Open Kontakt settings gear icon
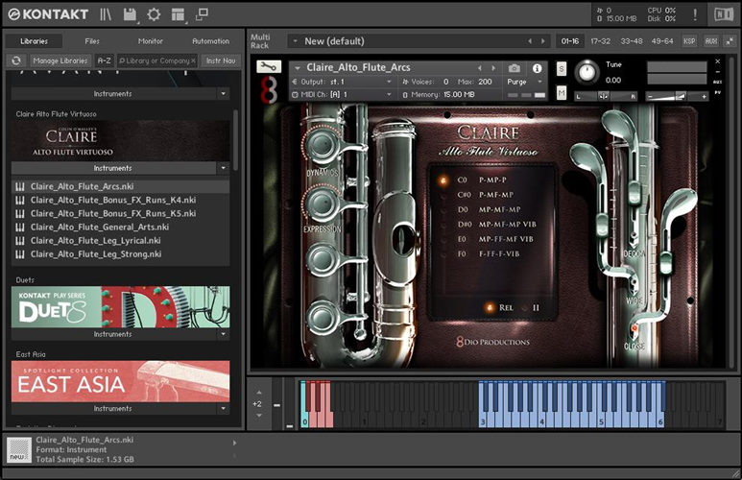This screenshot has width=742, height=480. [154, 14]
